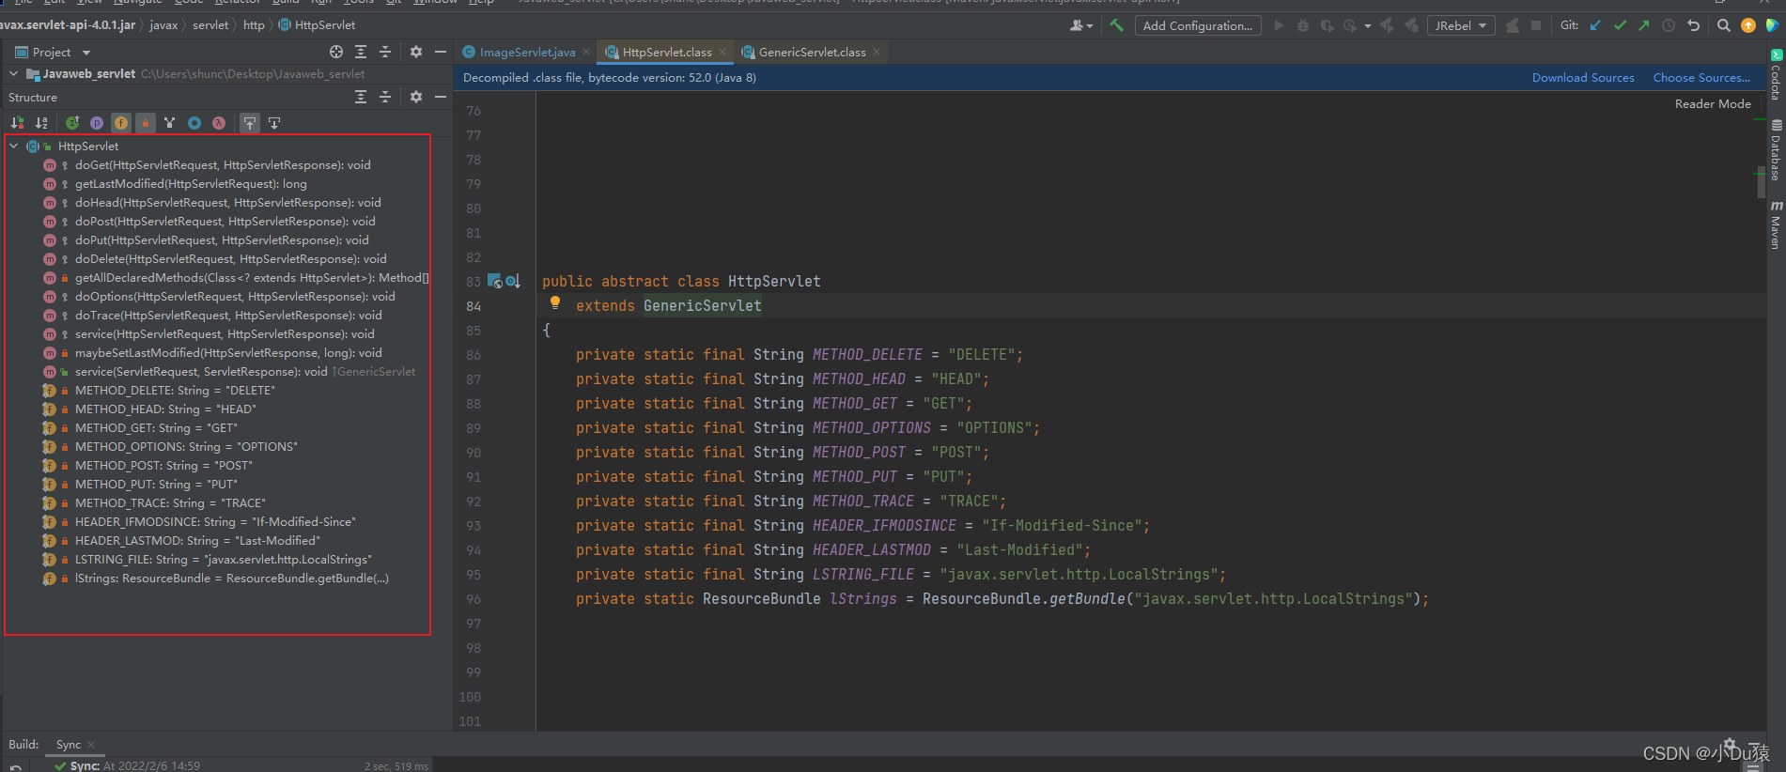Switch to ImageServlet.java tab
1786x772 pixels.
[x=527, y=53]
